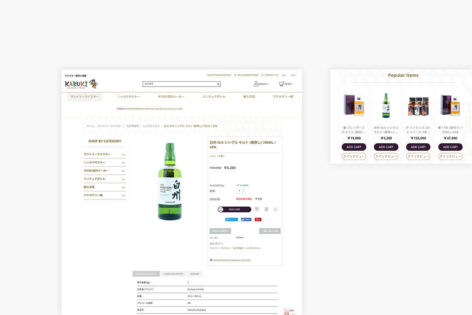Click the news announcement Welcome Renewal text
Viewport: 472px width, 315px height.
150,109
